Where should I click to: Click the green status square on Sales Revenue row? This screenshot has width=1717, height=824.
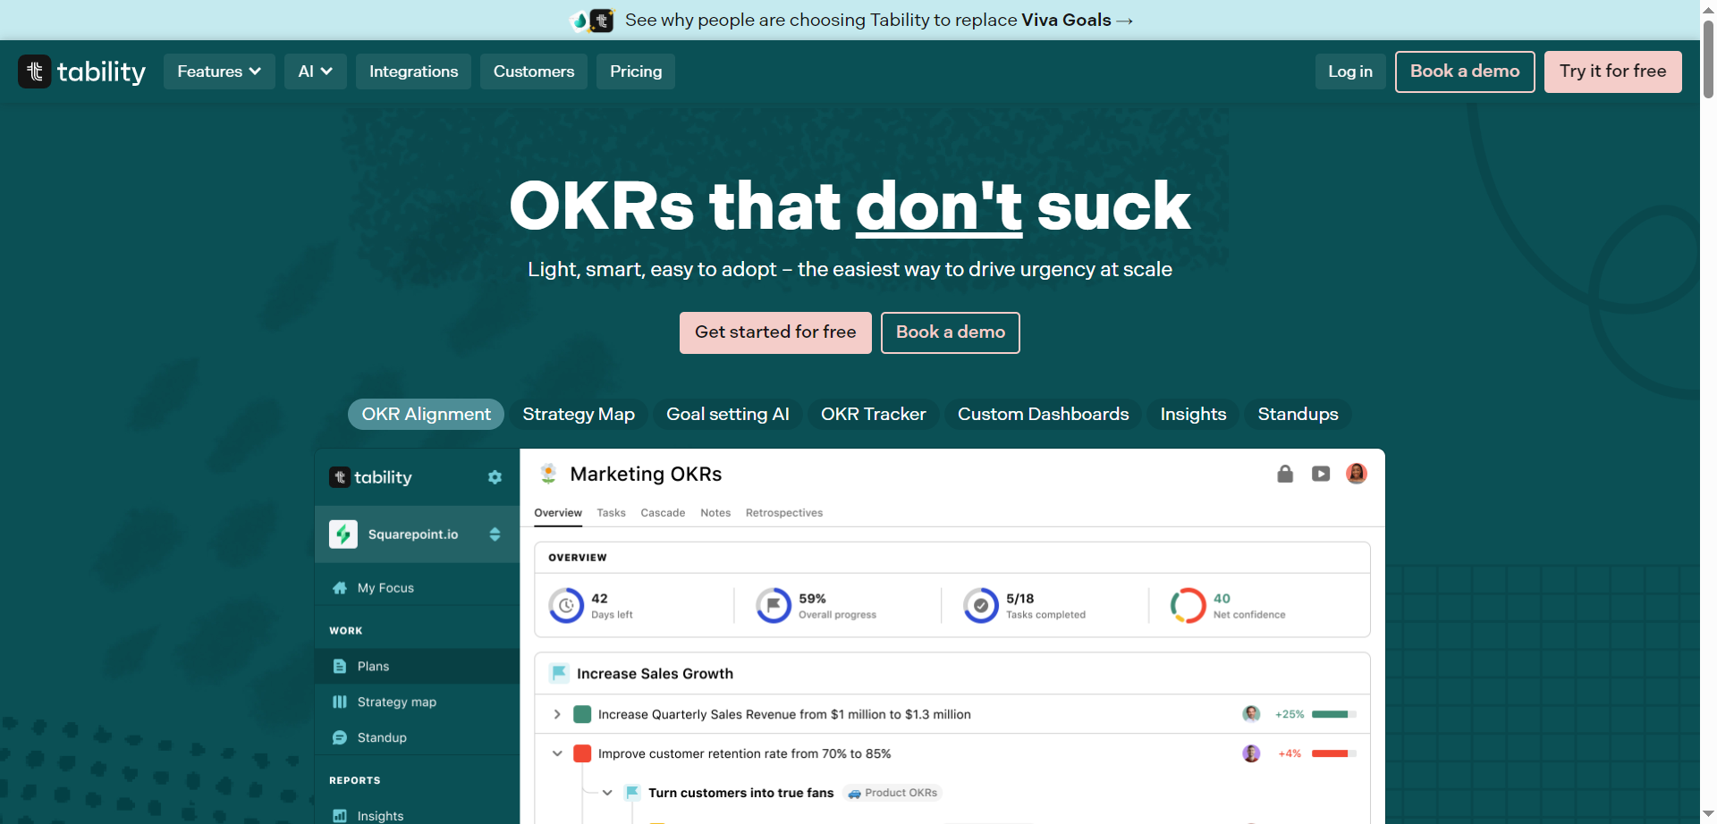[582, 714]
